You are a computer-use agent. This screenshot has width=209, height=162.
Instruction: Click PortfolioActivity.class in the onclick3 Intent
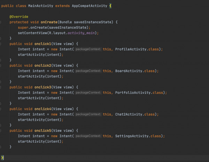[139, 93]
